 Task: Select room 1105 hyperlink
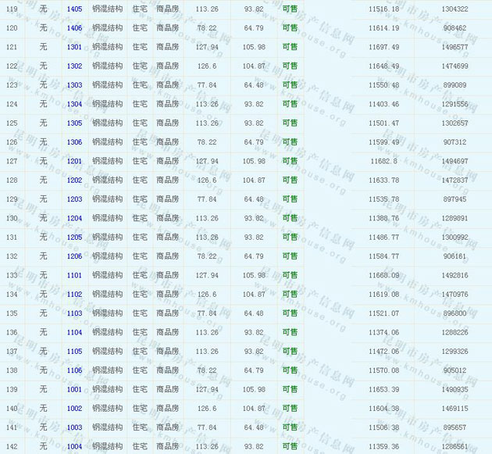(74, 352)
